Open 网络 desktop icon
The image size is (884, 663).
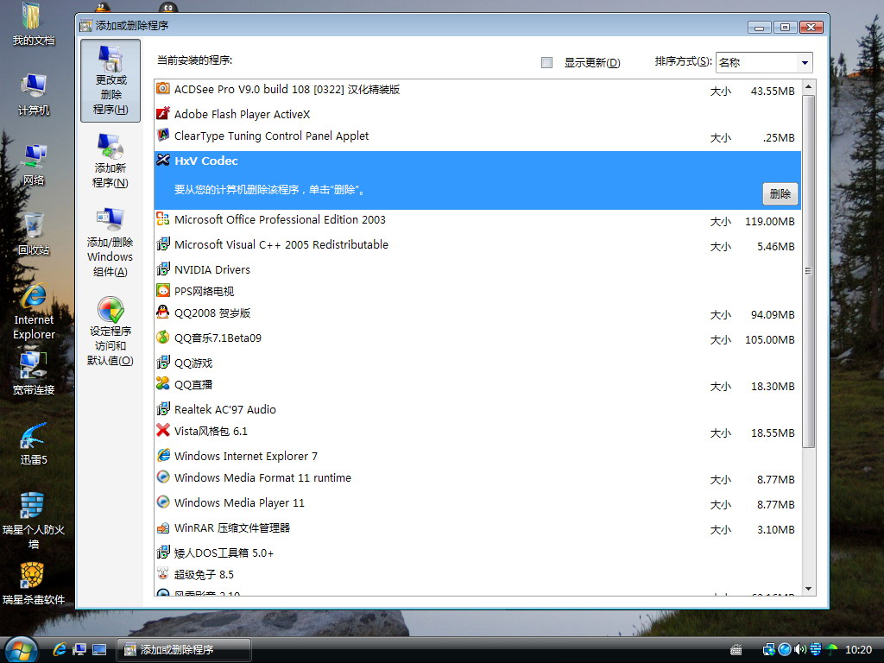(34, 165)
